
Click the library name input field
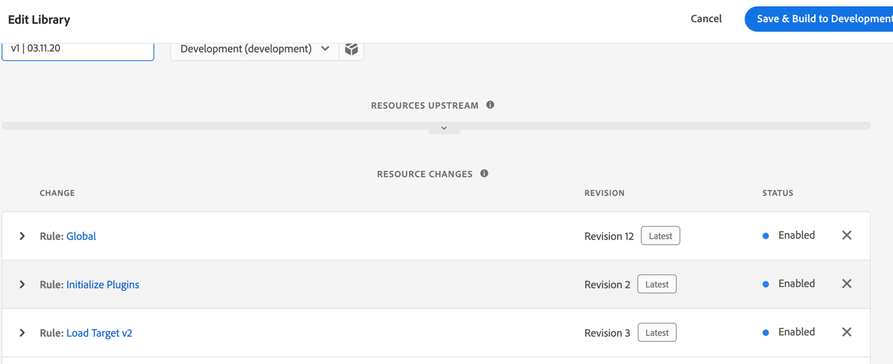(x=78, y=49)
